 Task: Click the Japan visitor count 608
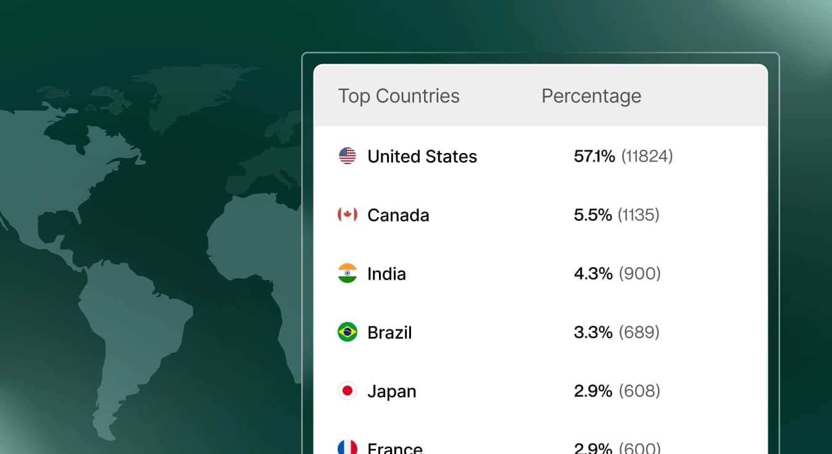pos(638,390)
